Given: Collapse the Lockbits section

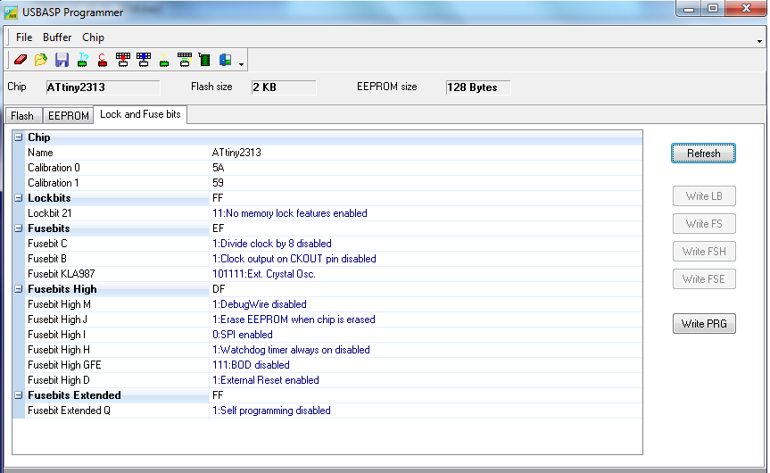Looking at the screenshot, I should tap(19, 198).
